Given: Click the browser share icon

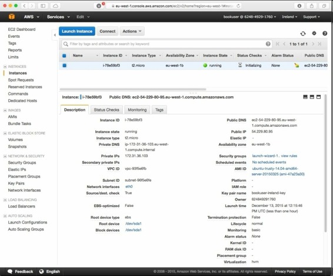Looking at the screenshot, I should coord(312,6).
